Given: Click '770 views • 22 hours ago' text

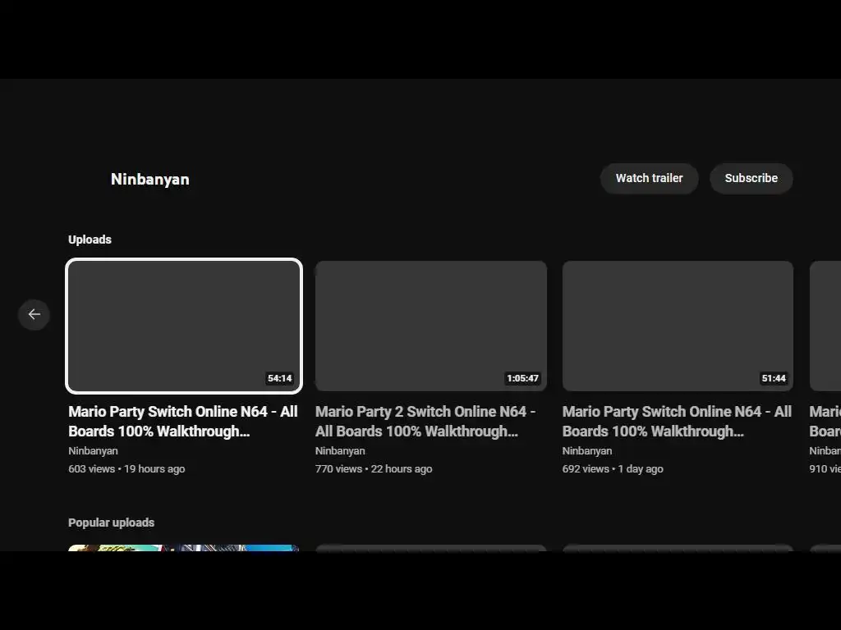Looking at the screenshot, I should click(374, 468).
